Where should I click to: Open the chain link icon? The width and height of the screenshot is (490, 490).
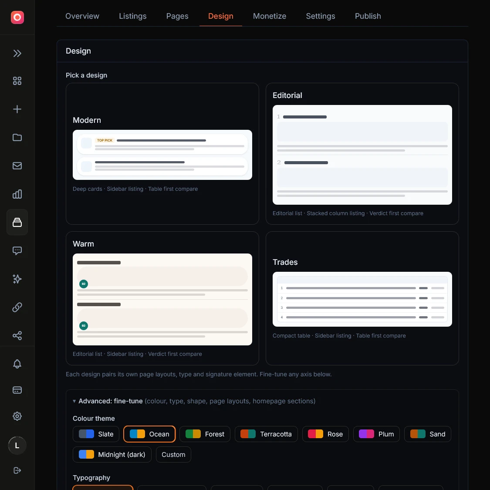pyautogui.click(x=17, y=307)
